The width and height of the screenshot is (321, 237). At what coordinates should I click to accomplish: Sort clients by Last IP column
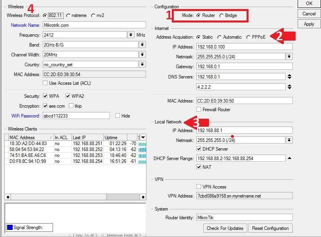[87, 138]
